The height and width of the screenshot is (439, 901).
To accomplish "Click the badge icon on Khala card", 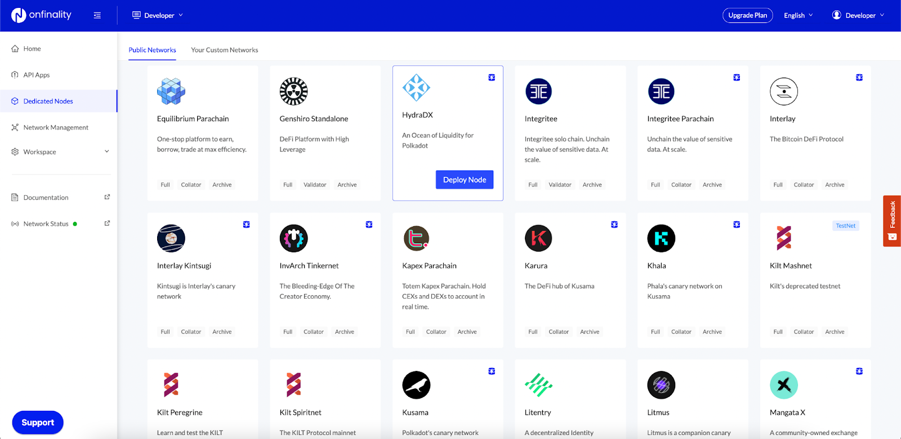I will pyautogui.click(x=737, y=225).
